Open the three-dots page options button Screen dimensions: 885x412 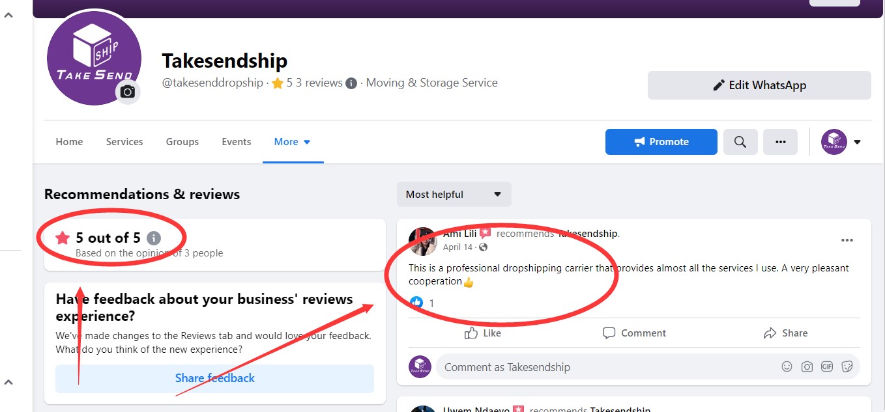point(780,142)
